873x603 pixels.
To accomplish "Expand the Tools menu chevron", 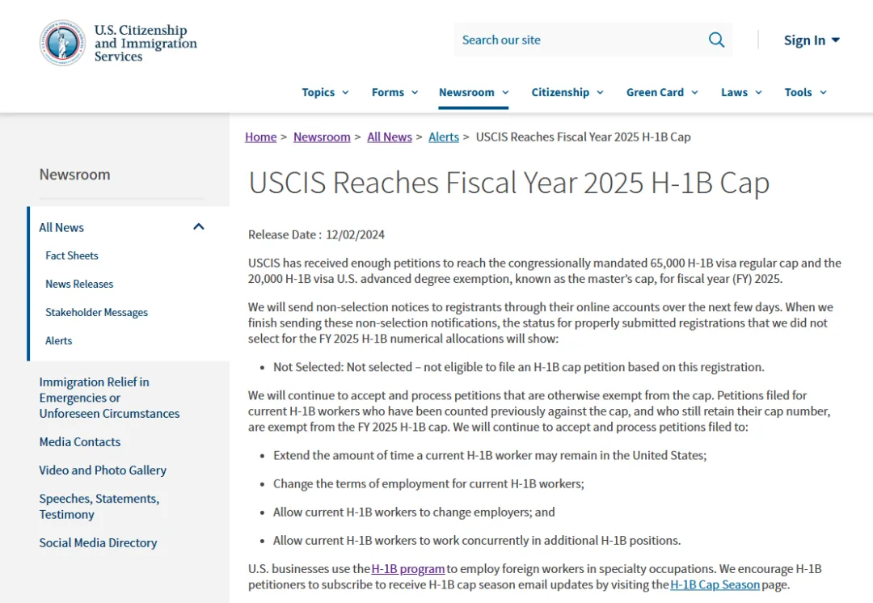I will point(824,92).
